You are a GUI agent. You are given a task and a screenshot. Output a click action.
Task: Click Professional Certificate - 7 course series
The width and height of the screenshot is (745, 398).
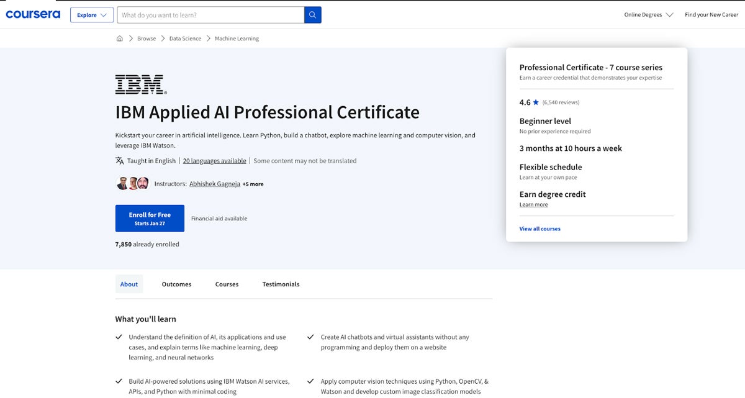pos(591,68)
